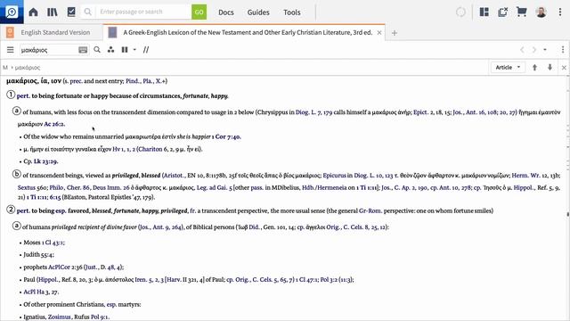Select the Greek-English Lexicon tab
570x321 pixels.
point(243,32)
